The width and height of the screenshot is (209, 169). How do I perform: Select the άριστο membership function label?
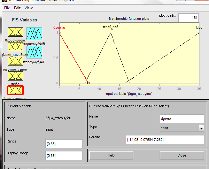[59, 27]
